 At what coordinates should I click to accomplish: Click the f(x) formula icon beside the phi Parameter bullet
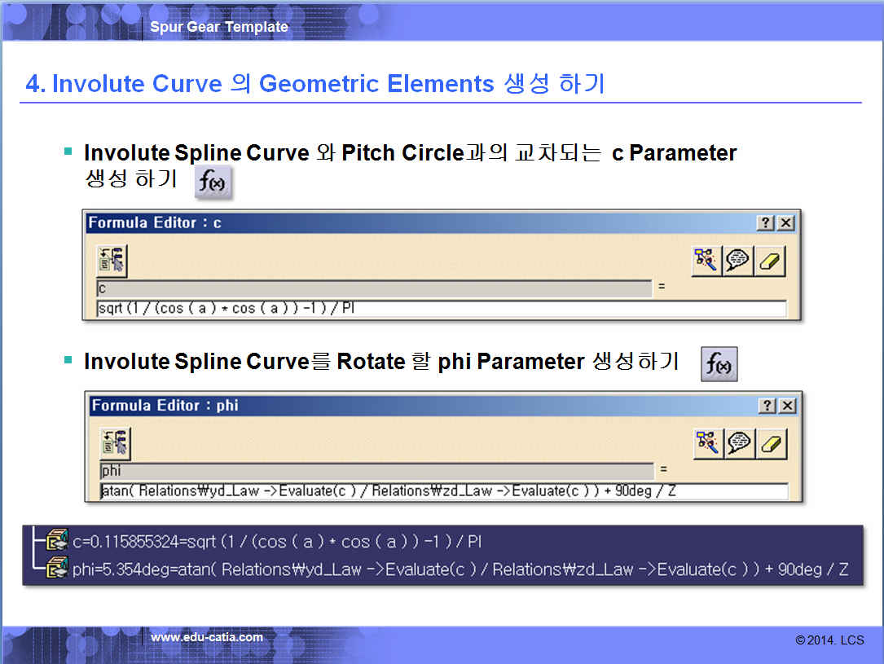[x=719, y=365]
